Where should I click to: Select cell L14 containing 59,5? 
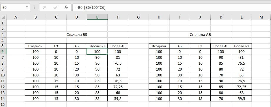pos(242,98)
